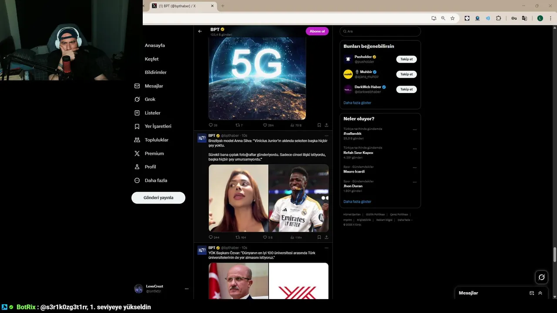This screenshot has width=557, height=313.
Task: Click the Gönderi yayınla button
Action: coord(158,198)
